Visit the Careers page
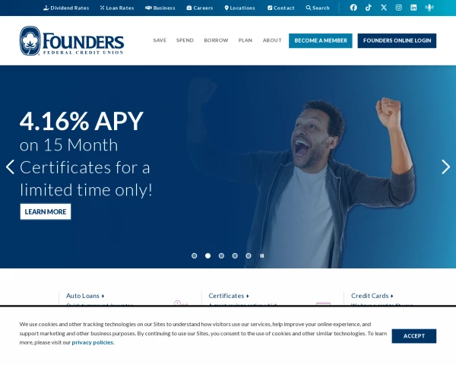This screenshot has height=365, width=456. point(200,8)
